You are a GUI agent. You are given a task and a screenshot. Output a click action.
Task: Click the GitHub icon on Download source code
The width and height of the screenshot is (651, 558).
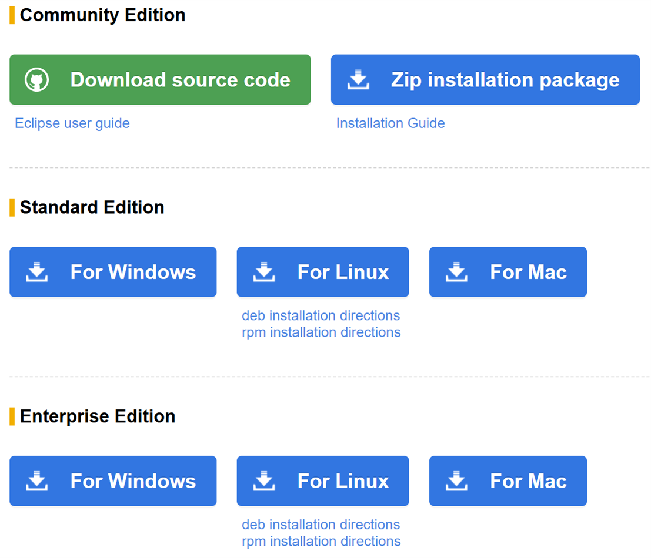[x=36, y=80]
